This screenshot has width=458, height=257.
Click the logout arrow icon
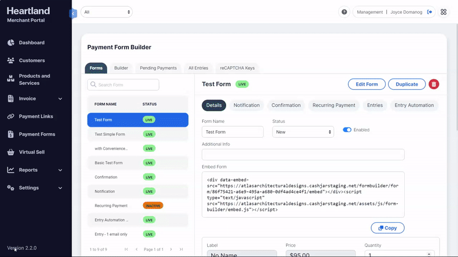pyautogui.click(x=430, y=11)
